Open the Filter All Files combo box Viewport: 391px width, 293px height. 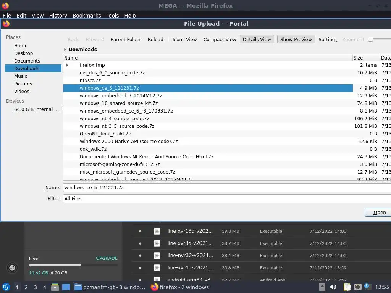coord(227,198)
